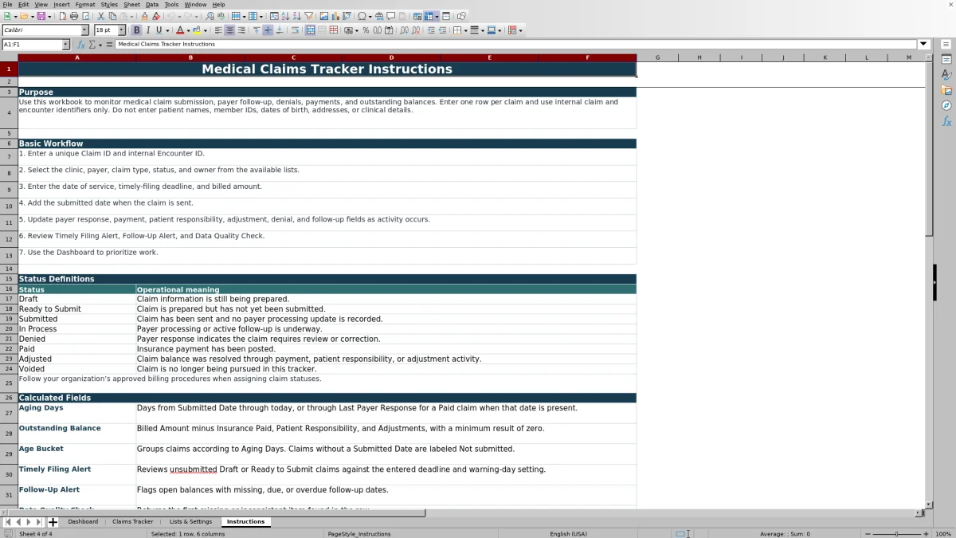The width and height of the screenshot is (956, 538).
Task: Expand the formula bar with its arrow
Action: [x=924, y=45]
